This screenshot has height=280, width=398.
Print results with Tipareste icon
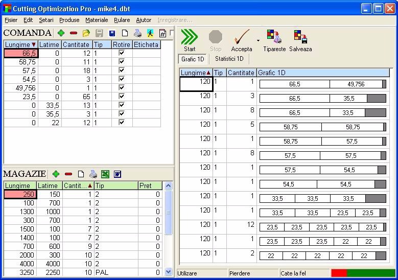pos(274,40)
